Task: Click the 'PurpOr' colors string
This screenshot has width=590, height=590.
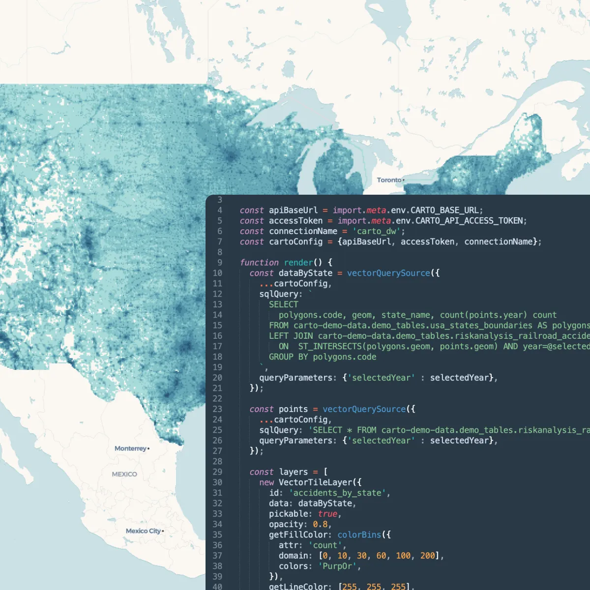Action: (338, 566)
